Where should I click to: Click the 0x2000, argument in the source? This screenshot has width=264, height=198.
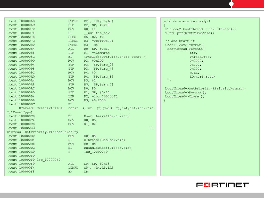pos(196,61)
